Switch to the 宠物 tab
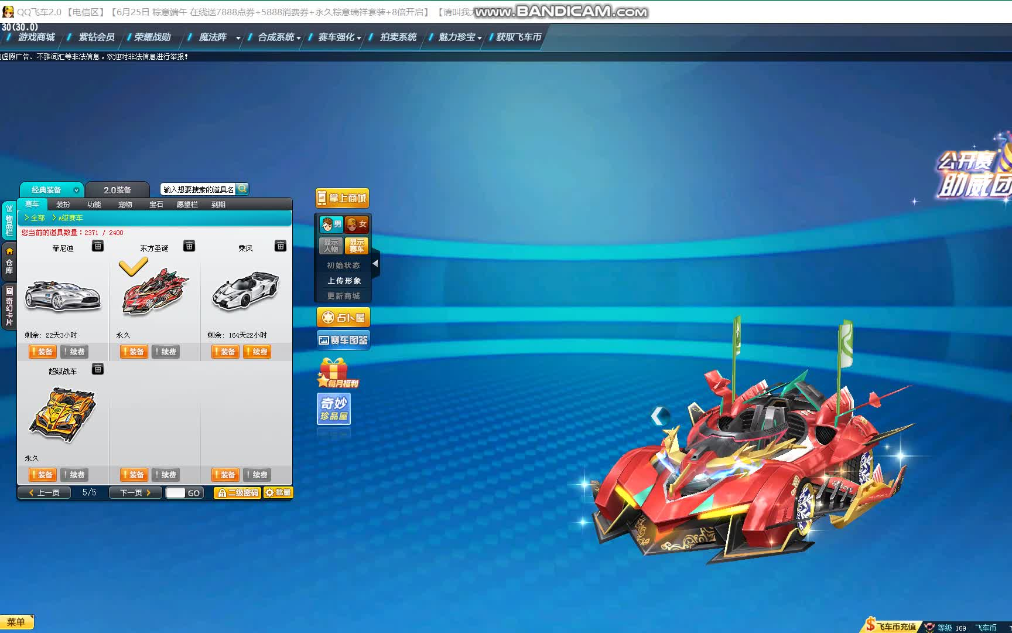The height and width of the screenshot is (633, 1012). 125,204
